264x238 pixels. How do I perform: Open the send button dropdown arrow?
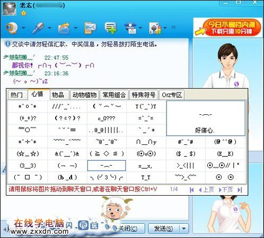click(184, 228)
